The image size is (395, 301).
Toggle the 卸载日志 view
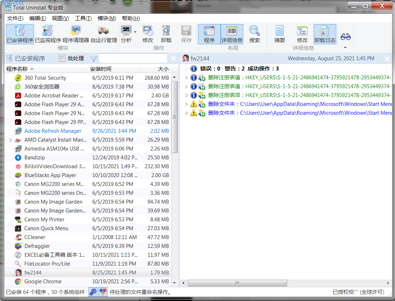pyautogui.click(x=325, y=34)
